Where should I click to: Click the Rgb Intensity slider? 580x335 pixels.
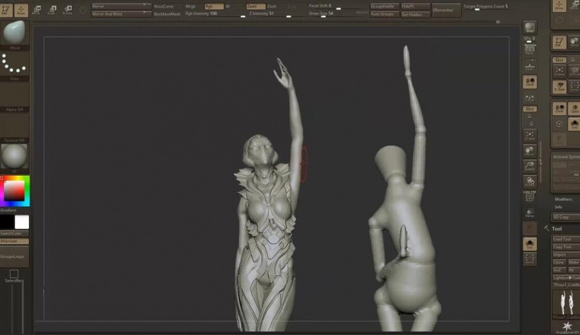[x=215, y=14]
